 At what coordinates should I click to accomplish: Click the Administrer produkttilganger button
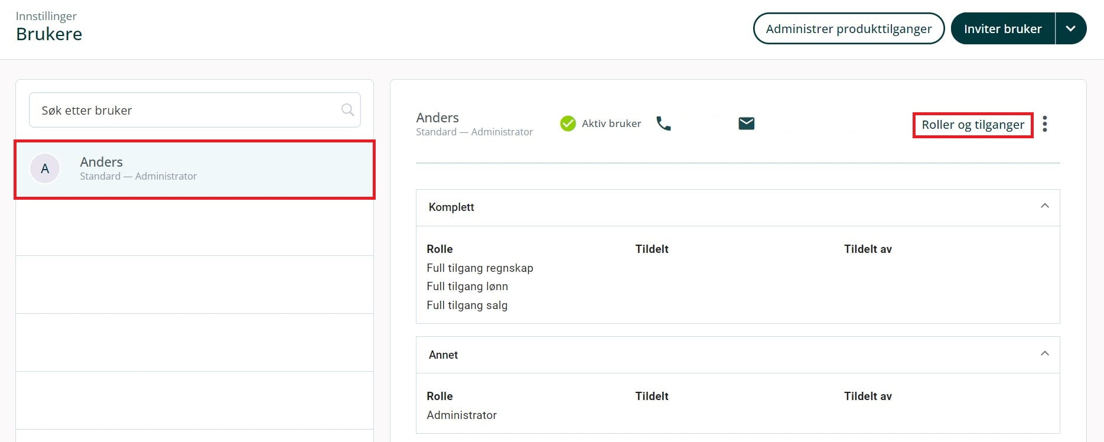point(848,29)
